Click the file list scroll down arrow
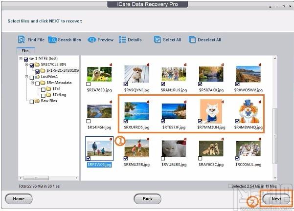The width and height of the screenshot is (294, 211). click(x=275, y=178)
